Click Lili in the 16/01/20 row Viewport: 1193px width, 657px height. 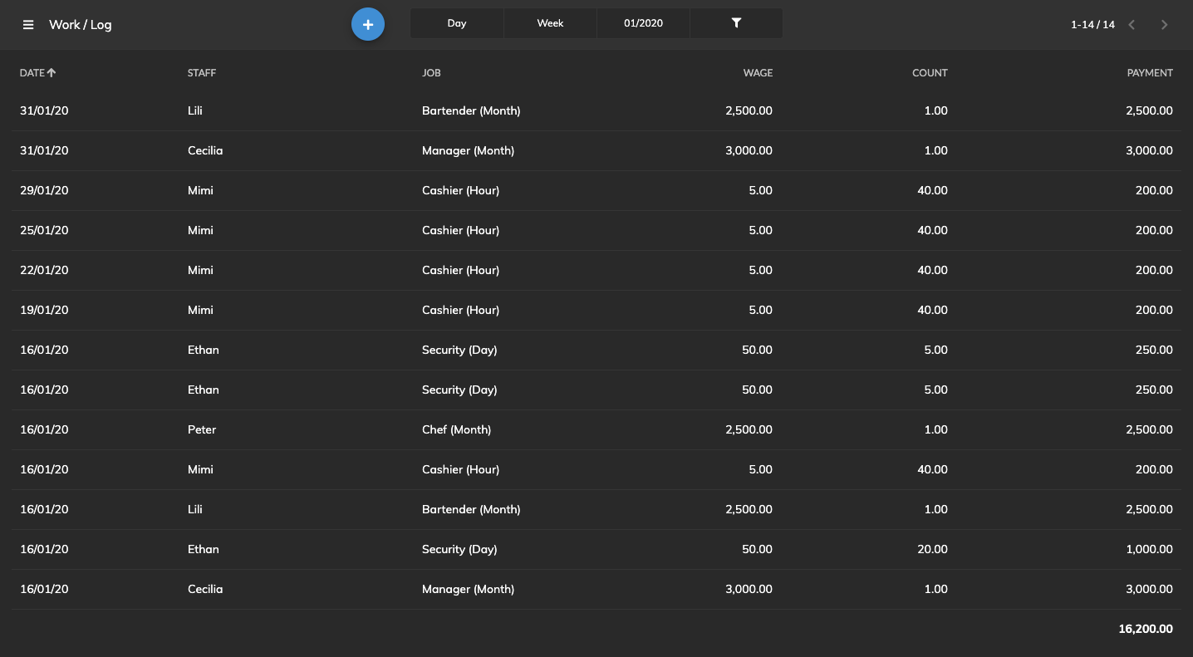[x=195, y=509]
